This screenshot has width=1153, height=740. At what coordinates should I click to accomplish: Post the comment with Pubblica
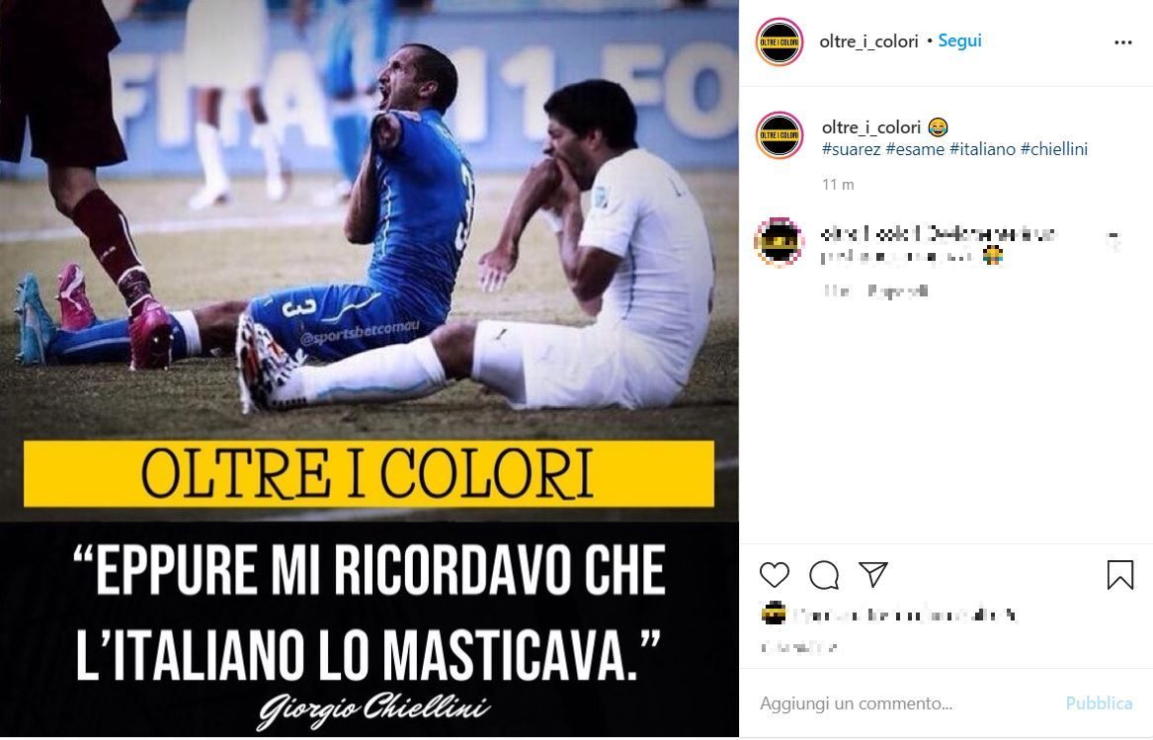click(x=1099, y=703)
